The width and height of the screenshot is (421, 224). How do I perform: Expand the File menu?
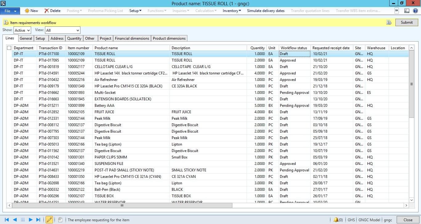point(10,11)
